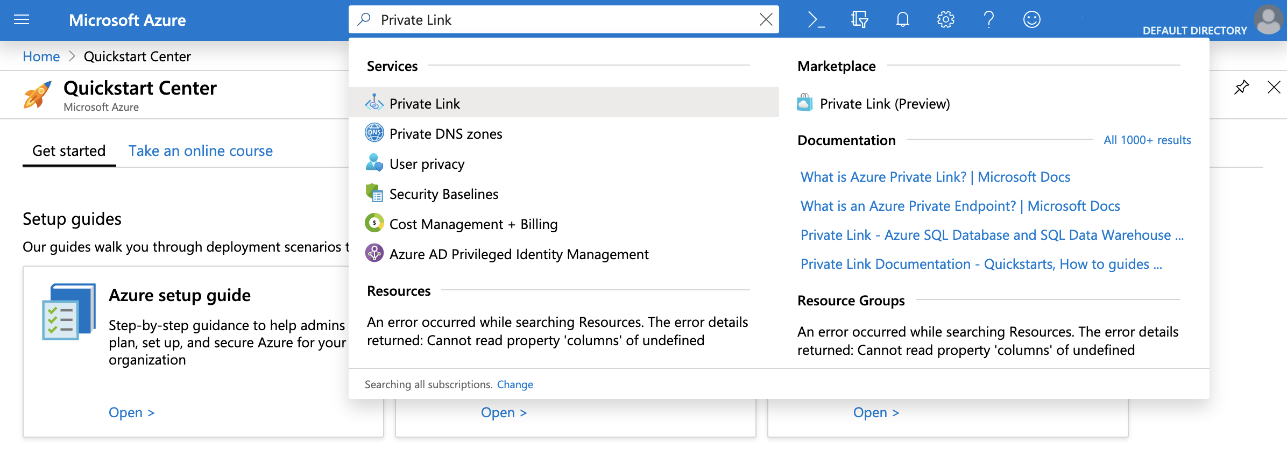Open Private Link Azure SQL Database doc
This screenshot has height=471, width=1287.
pos(992,235)
